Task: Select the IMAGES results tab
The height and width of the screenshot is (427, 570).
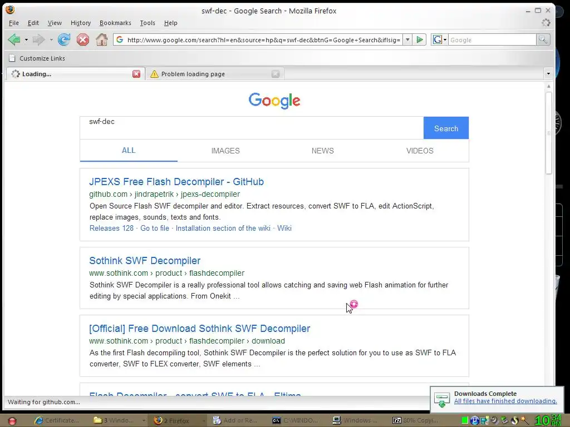Action: click(x=225, y=151)
